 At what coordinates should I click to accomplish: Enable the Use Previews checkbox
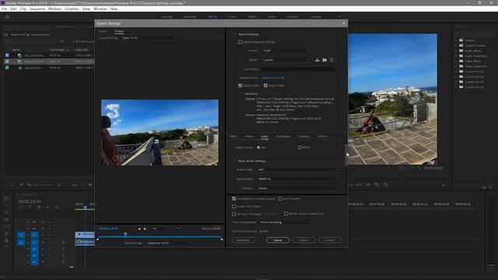click(280, 199)
